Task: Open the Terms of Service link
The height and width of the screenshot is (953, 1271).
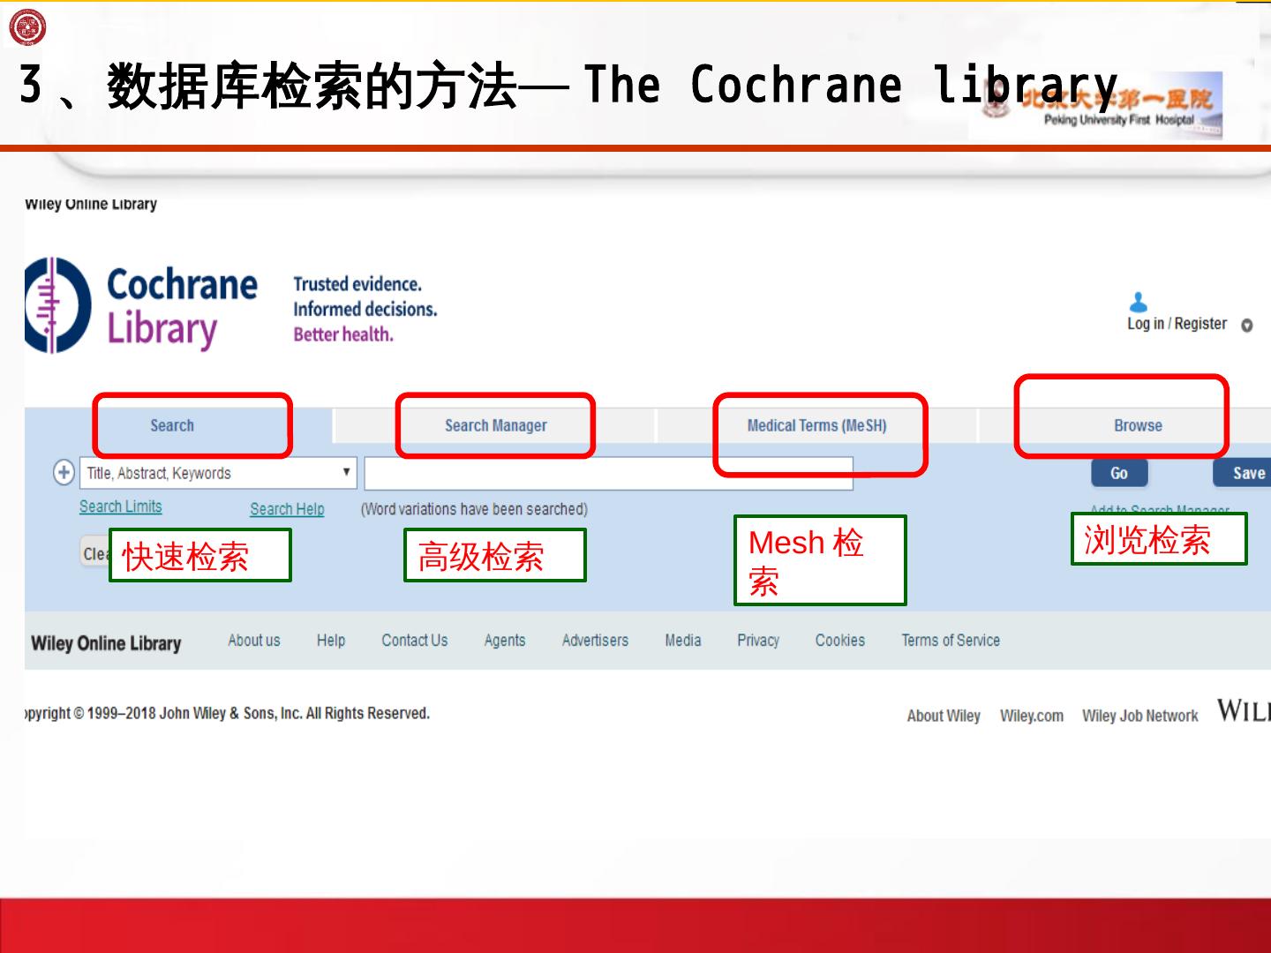Action: pyautogui.click(x=951, y=641)
